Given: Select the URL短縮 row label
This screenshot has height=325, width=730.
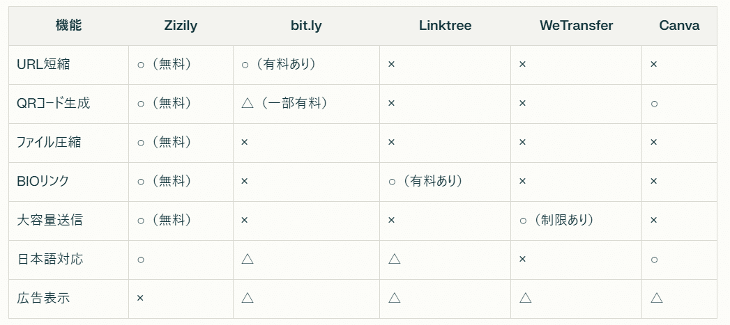Looking at the screenshot, I should coord(43,64).
